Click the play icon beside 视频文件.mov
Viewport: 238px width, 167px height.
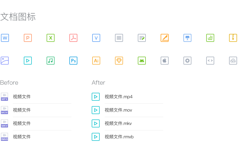(x=95, y=110)
